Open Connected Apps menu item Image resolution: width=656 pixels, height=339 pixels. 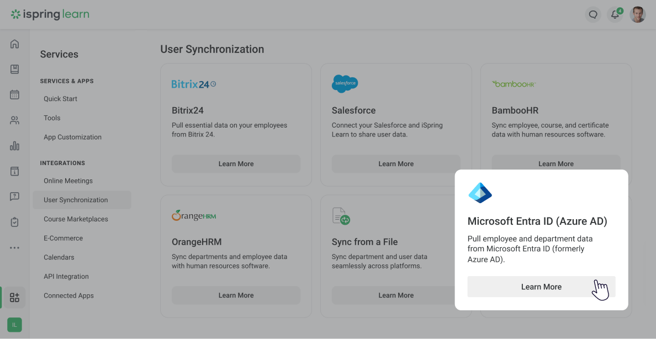pos(68,295)
